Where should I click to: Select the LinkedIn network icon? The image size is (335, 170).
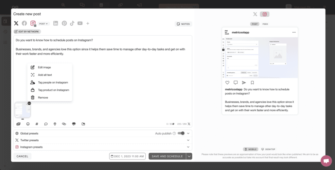[56, 23]
